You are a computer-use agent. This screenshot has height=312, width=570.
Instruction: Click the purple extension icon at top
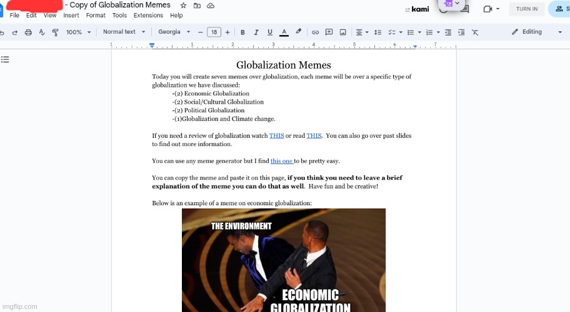[x=449, y=3]
